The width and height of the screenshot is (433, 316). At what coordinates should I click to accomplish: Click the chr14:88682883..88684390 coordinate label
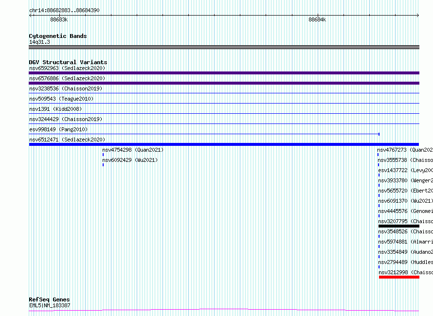pyautogui.click(x=64, y=10)
